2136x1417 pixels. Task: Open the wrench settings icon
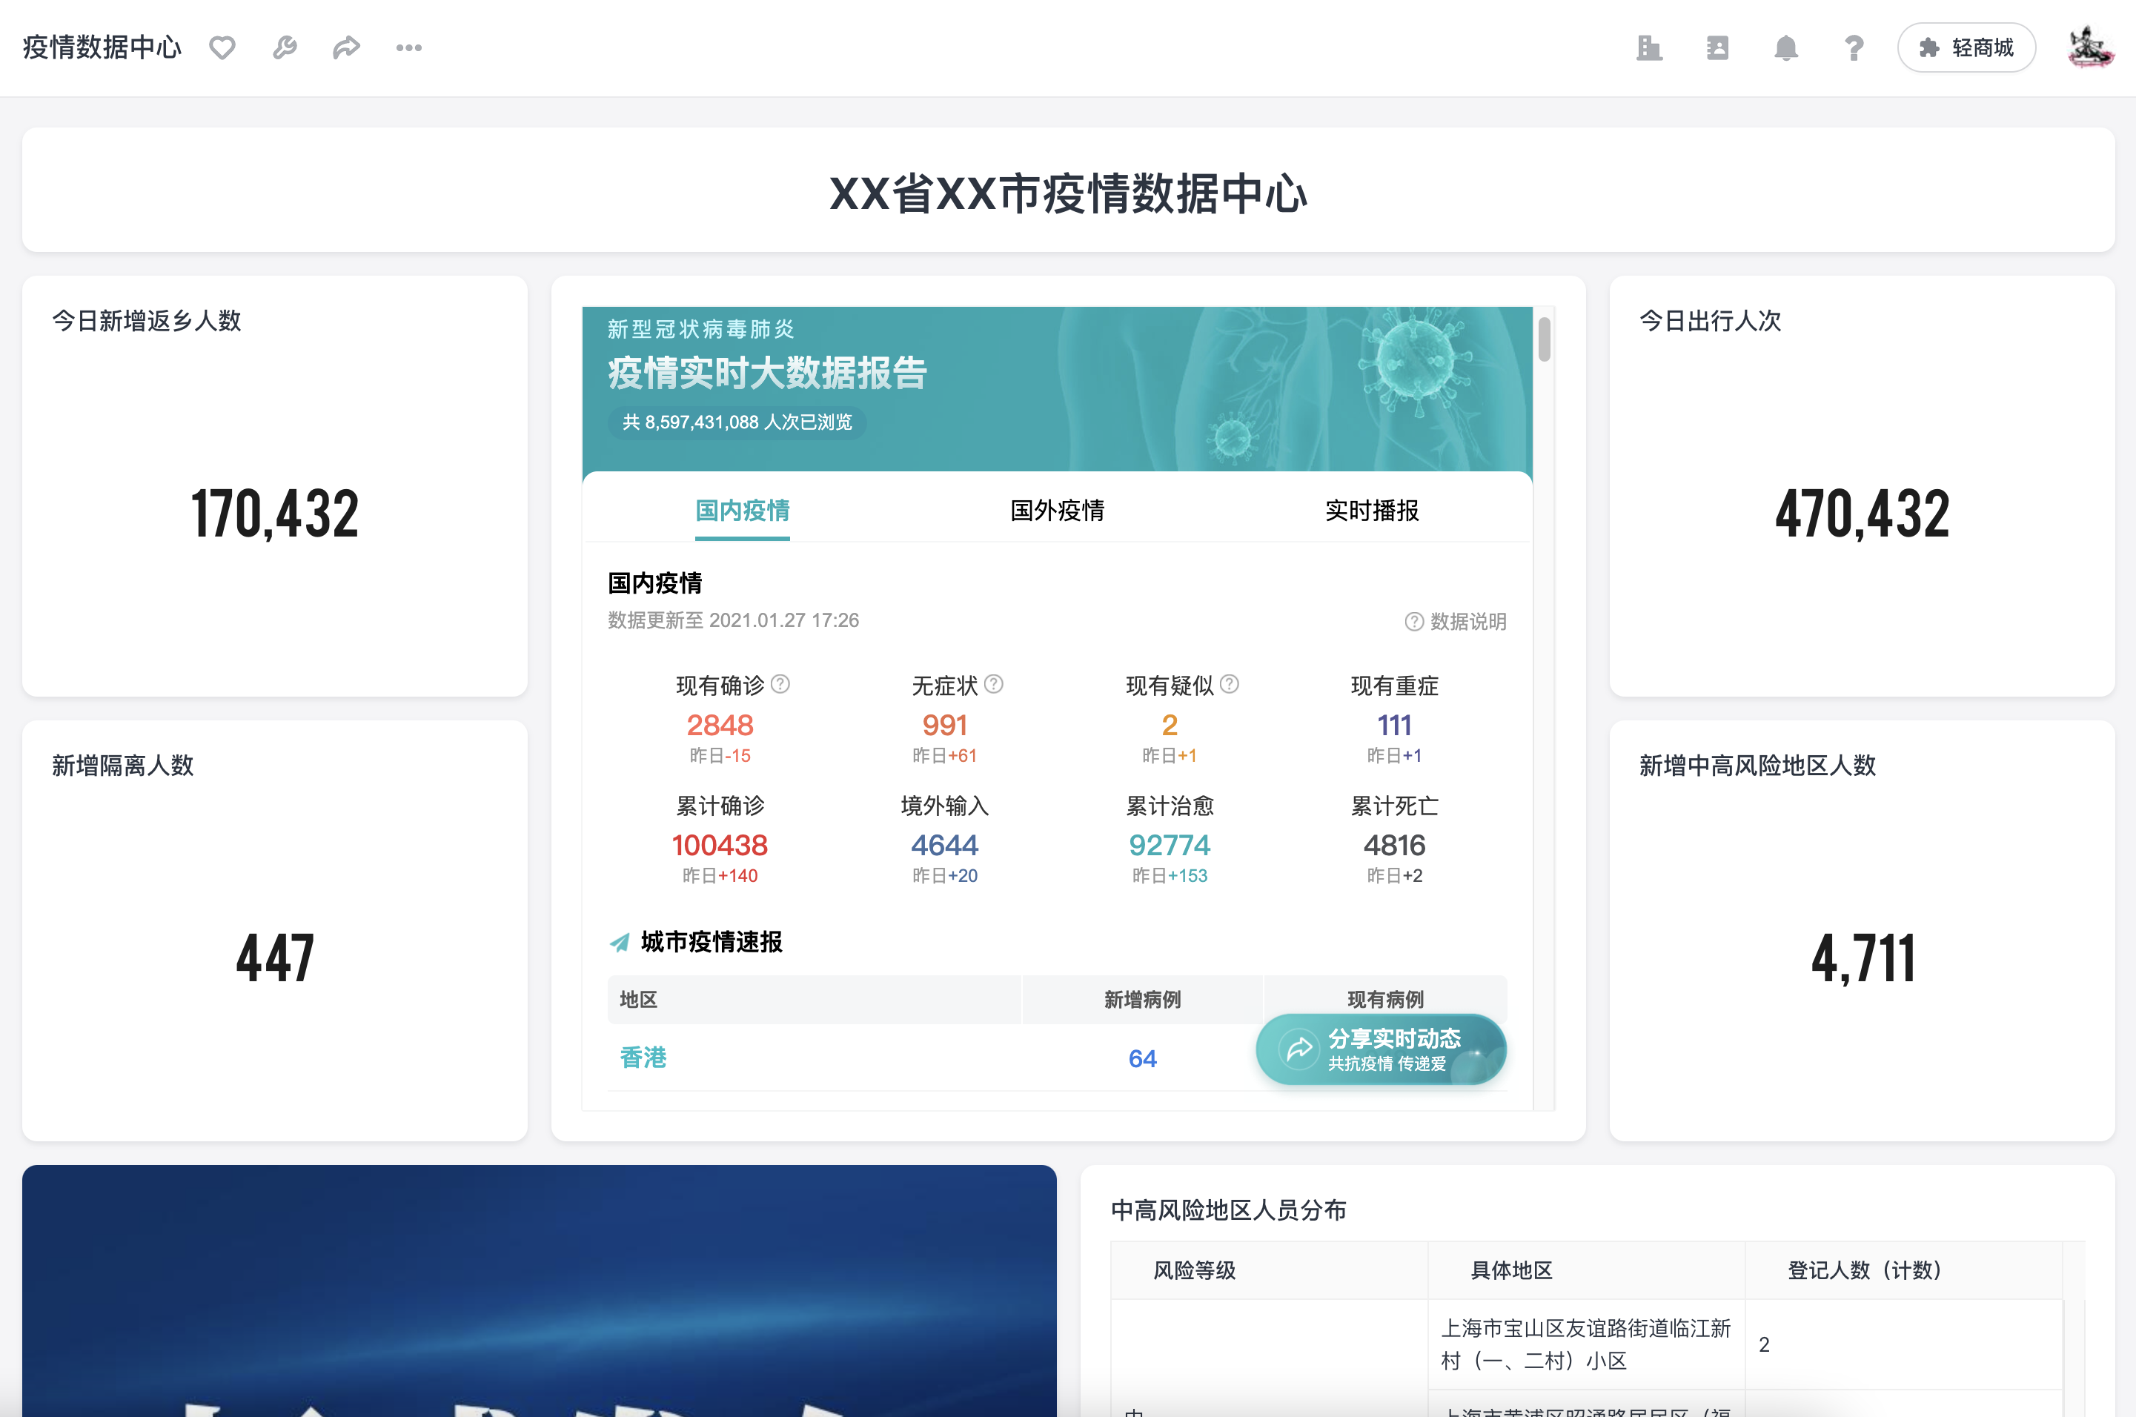pos(285,48)
